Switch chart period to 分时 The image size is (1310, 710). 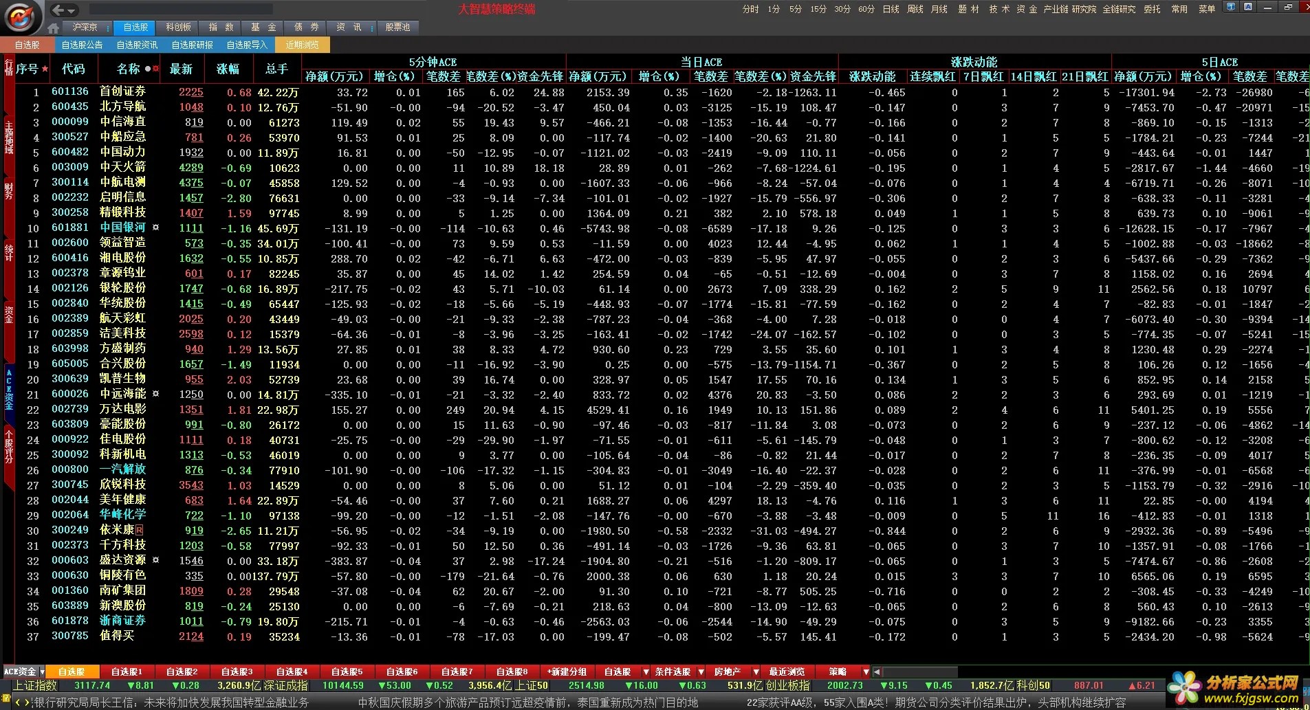pos(750,9)
